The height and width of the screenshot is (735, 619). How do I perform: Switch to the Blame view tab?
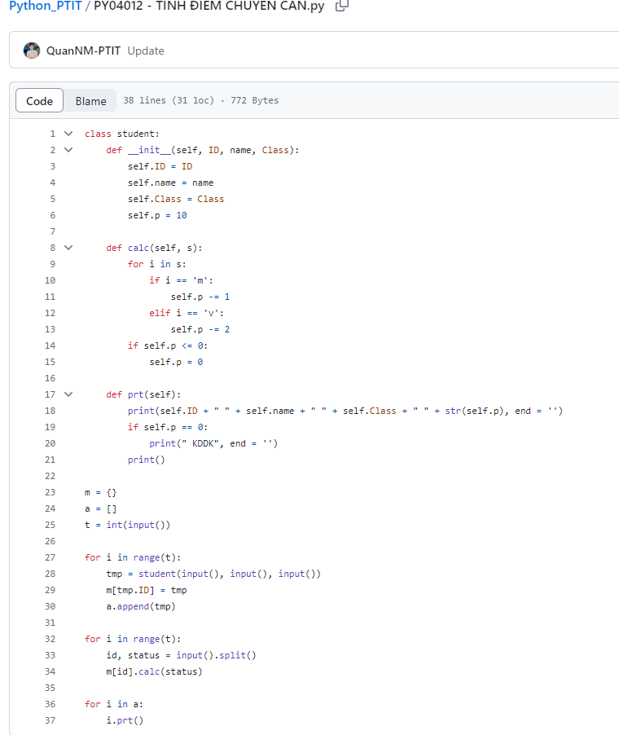pos(90,101)
